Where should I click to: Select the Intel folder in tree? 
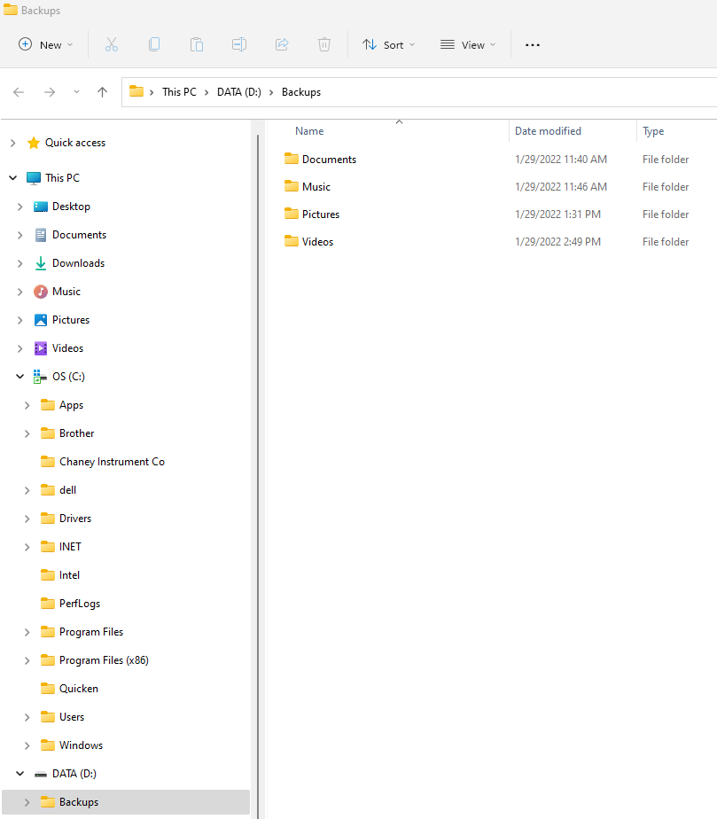tap(69, 575)
